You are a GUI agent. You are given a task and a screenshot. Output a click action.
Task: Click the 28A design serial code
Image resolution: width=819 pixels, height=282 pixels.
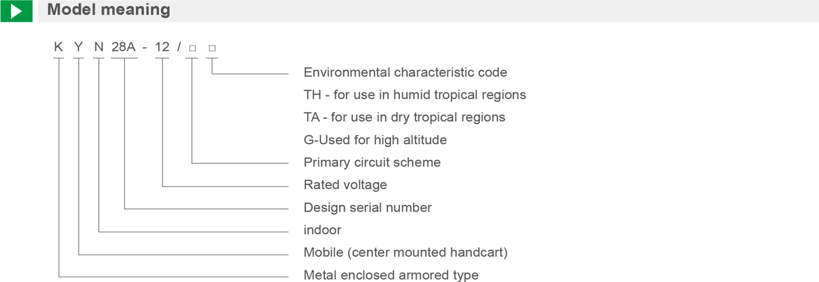coord(124,48)
